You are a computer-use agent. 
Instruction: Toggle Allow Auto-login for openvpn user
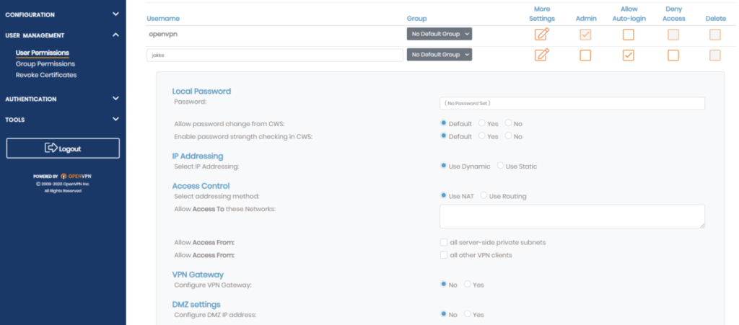(629, 34)
